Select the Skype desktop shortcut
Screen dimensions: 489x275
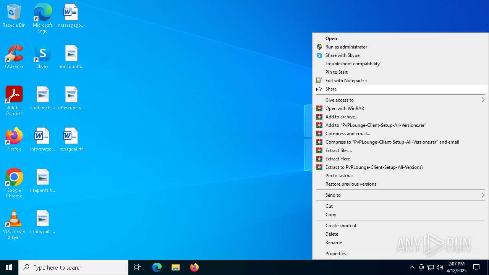pyautogui.click(x=42, y=57)
